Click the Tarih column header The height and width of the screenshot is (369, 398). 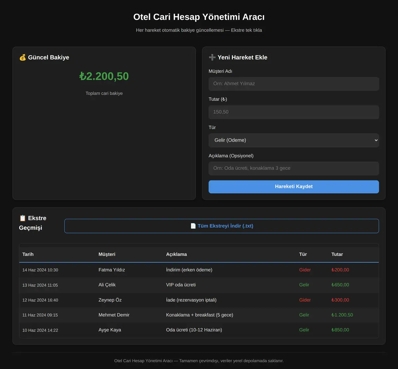[x=28, y=254]
